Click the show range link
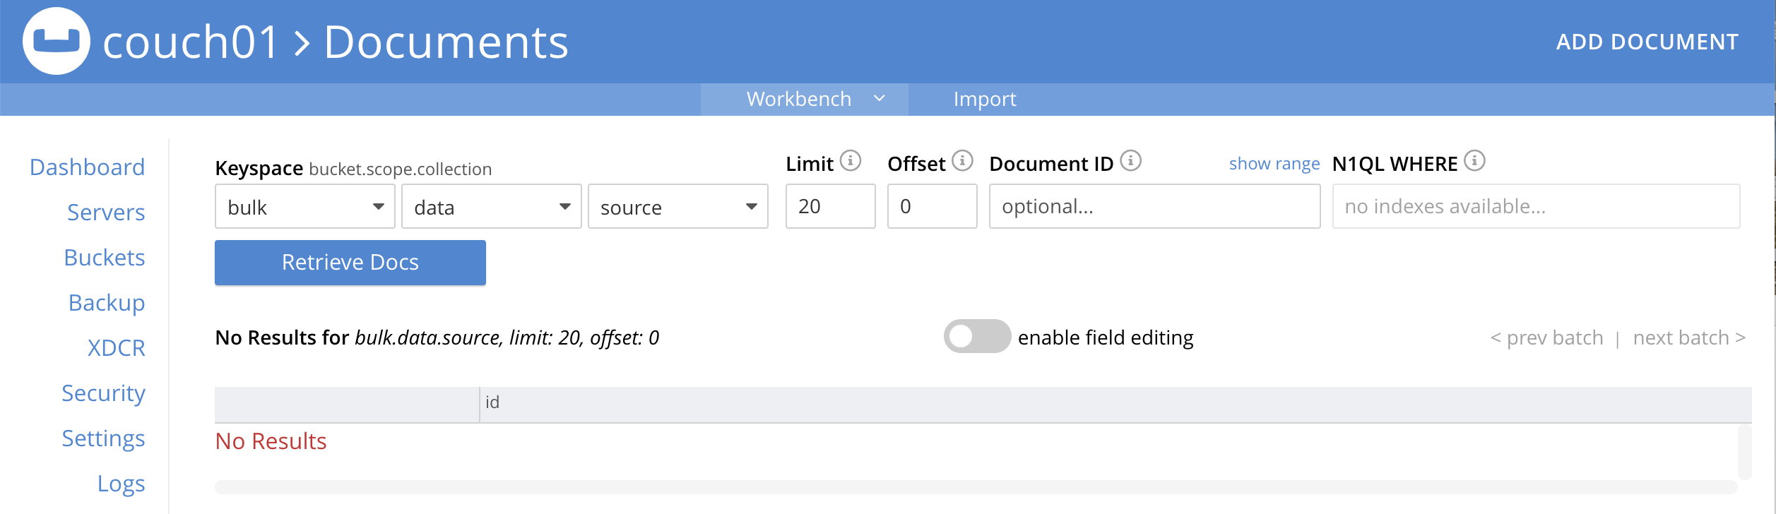 click(1274, 164)
